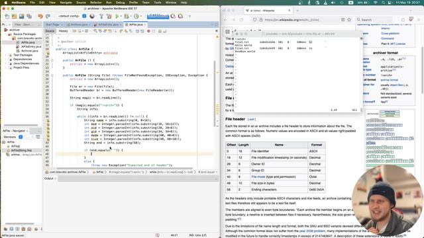Screen dimensions: 424x238
Task: Click the browser Search field
Action: tap(374, 20)
